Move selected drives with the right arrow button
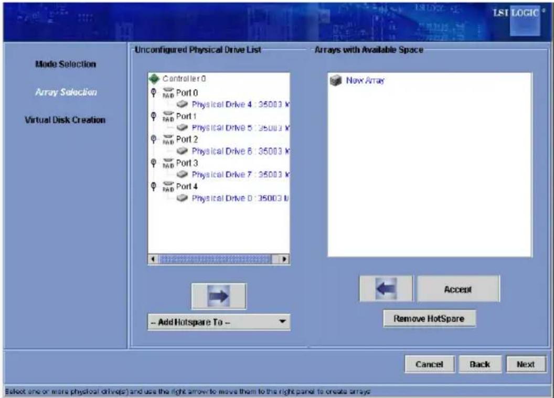The image size is (554, 398). pyautogui.click(x=219, y=296)
